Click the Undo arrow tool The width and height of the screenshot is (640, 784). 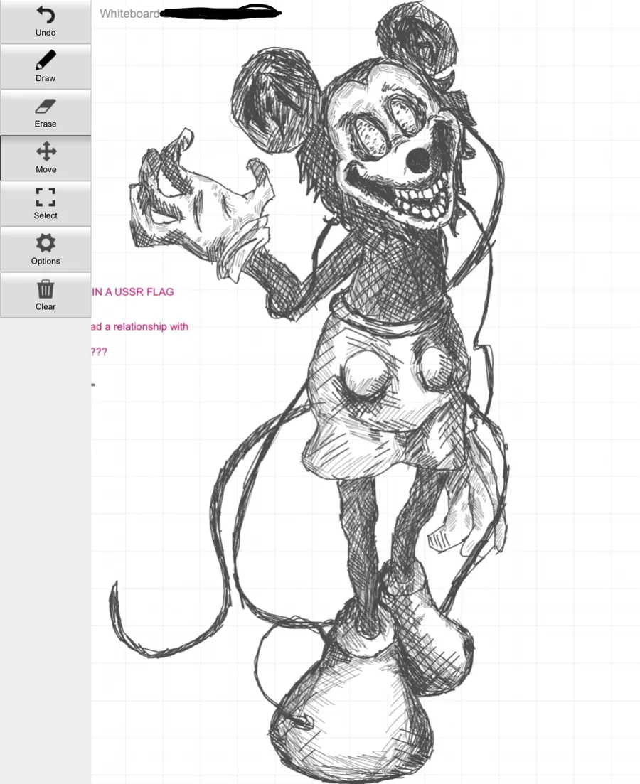click(x=46, y=21)
